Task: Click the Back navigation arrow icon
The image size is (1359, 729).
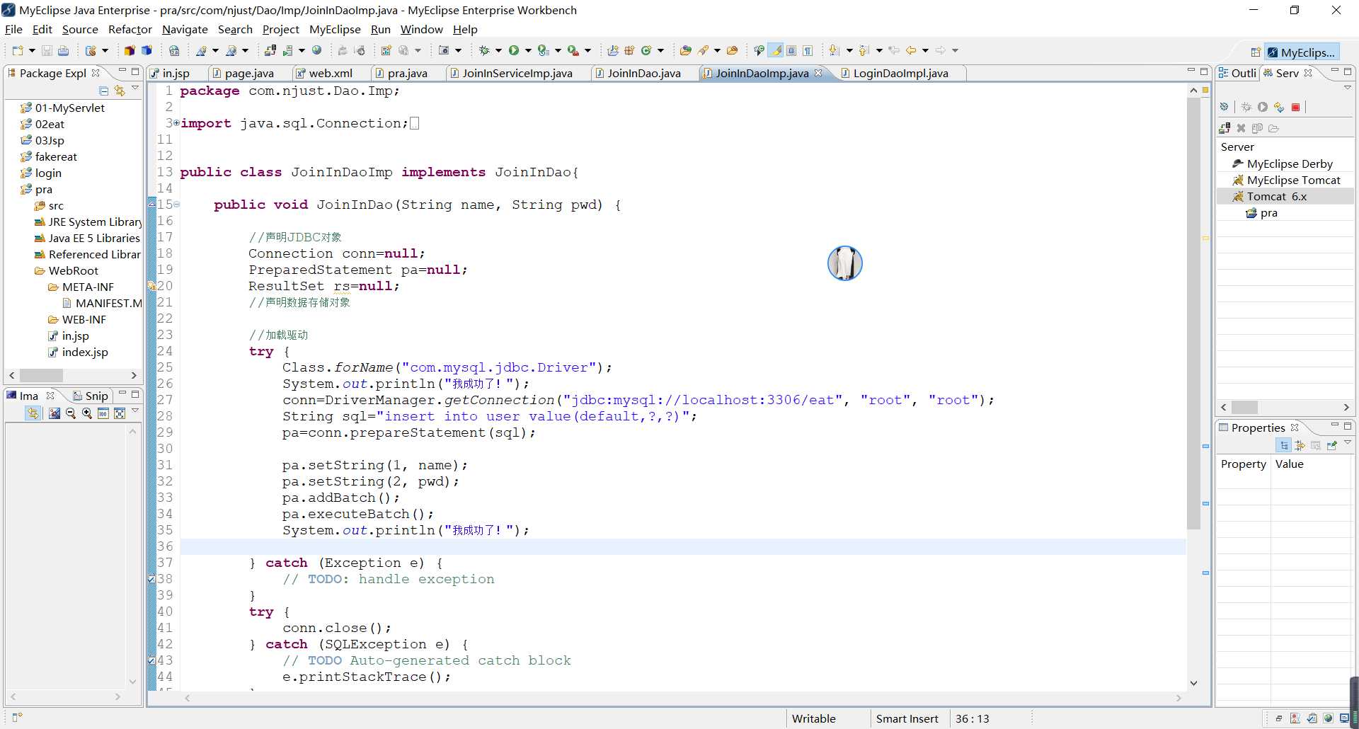Action: point(911,50)
